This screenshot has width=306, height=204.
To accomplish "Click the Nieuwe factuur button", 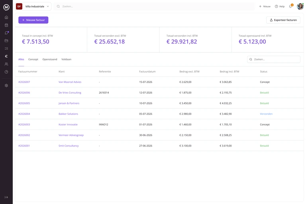I will pos(33,20).
